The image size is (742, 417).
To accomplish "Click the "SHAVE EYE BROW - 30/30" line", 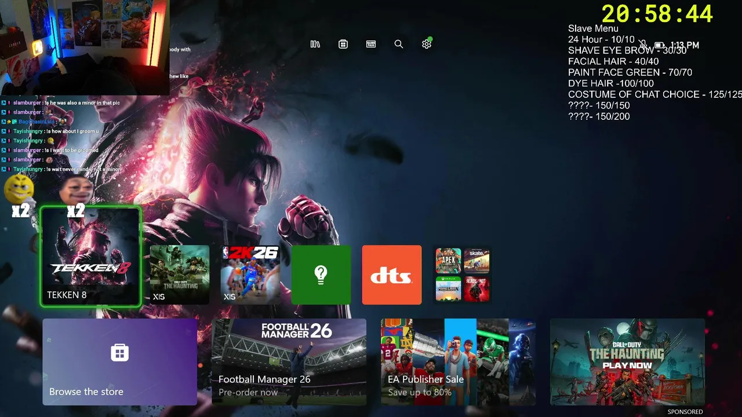I will [627, 50].
